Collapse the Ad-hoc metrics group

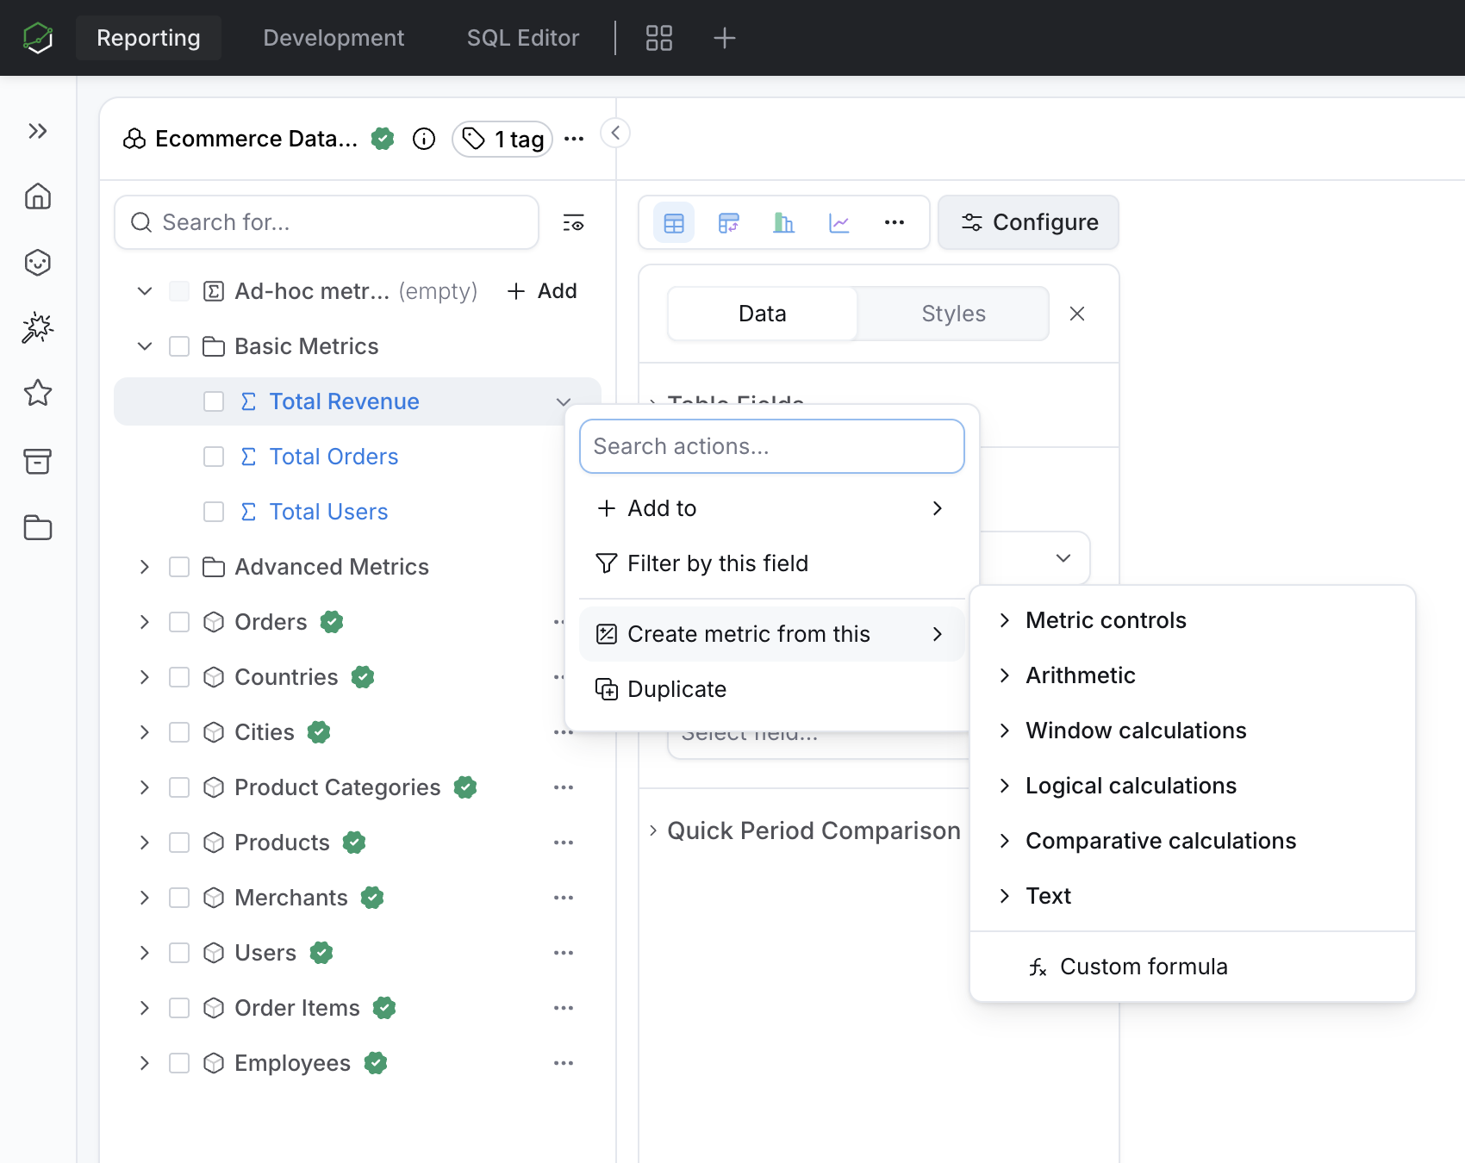tap(145, 291)
